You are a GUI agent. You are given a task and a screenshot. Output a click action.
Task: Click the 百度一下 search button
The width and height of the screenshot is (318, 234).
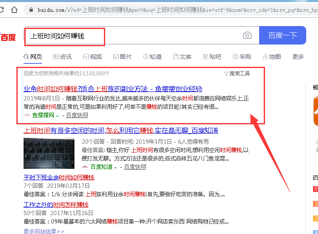click(283, 35)
